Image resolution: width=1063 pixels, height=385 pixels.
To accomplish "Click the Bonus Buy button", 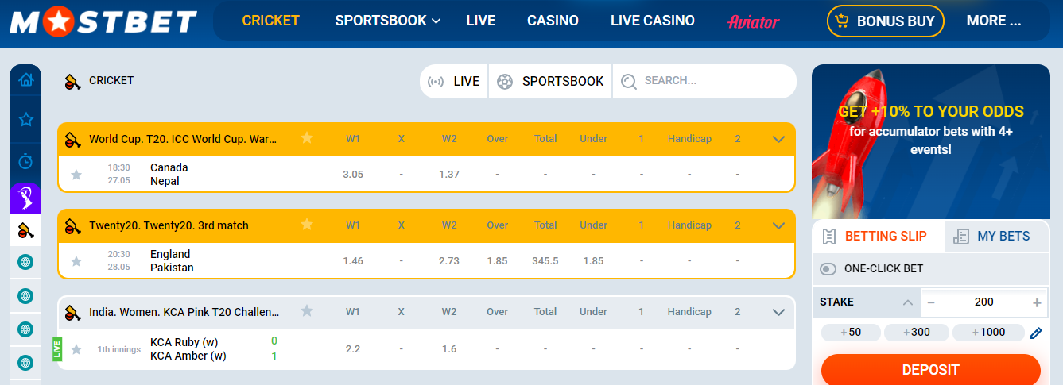I will [x=885, y=21].
